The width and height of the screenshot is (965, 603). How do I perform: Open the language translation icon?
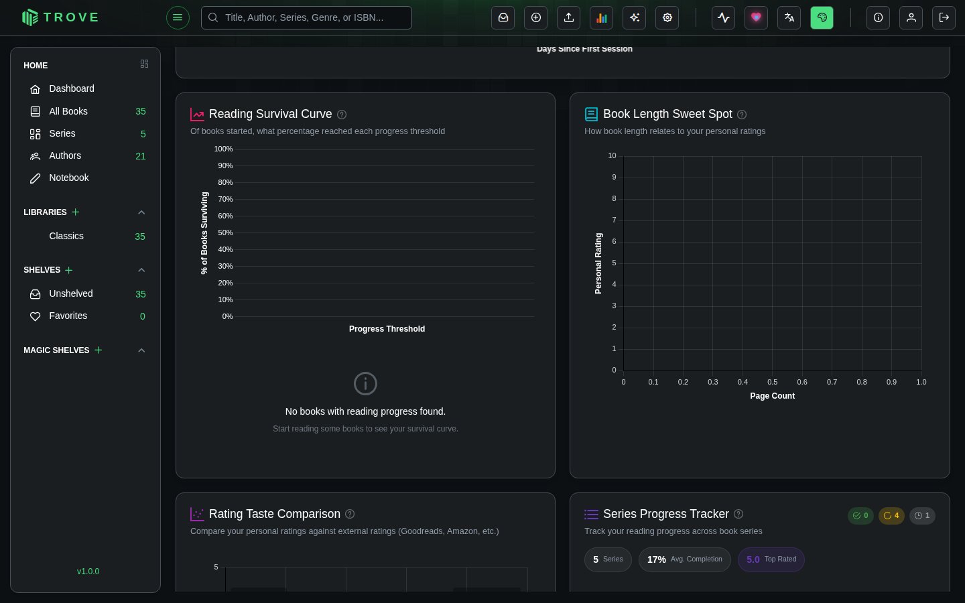click(789, 17)
